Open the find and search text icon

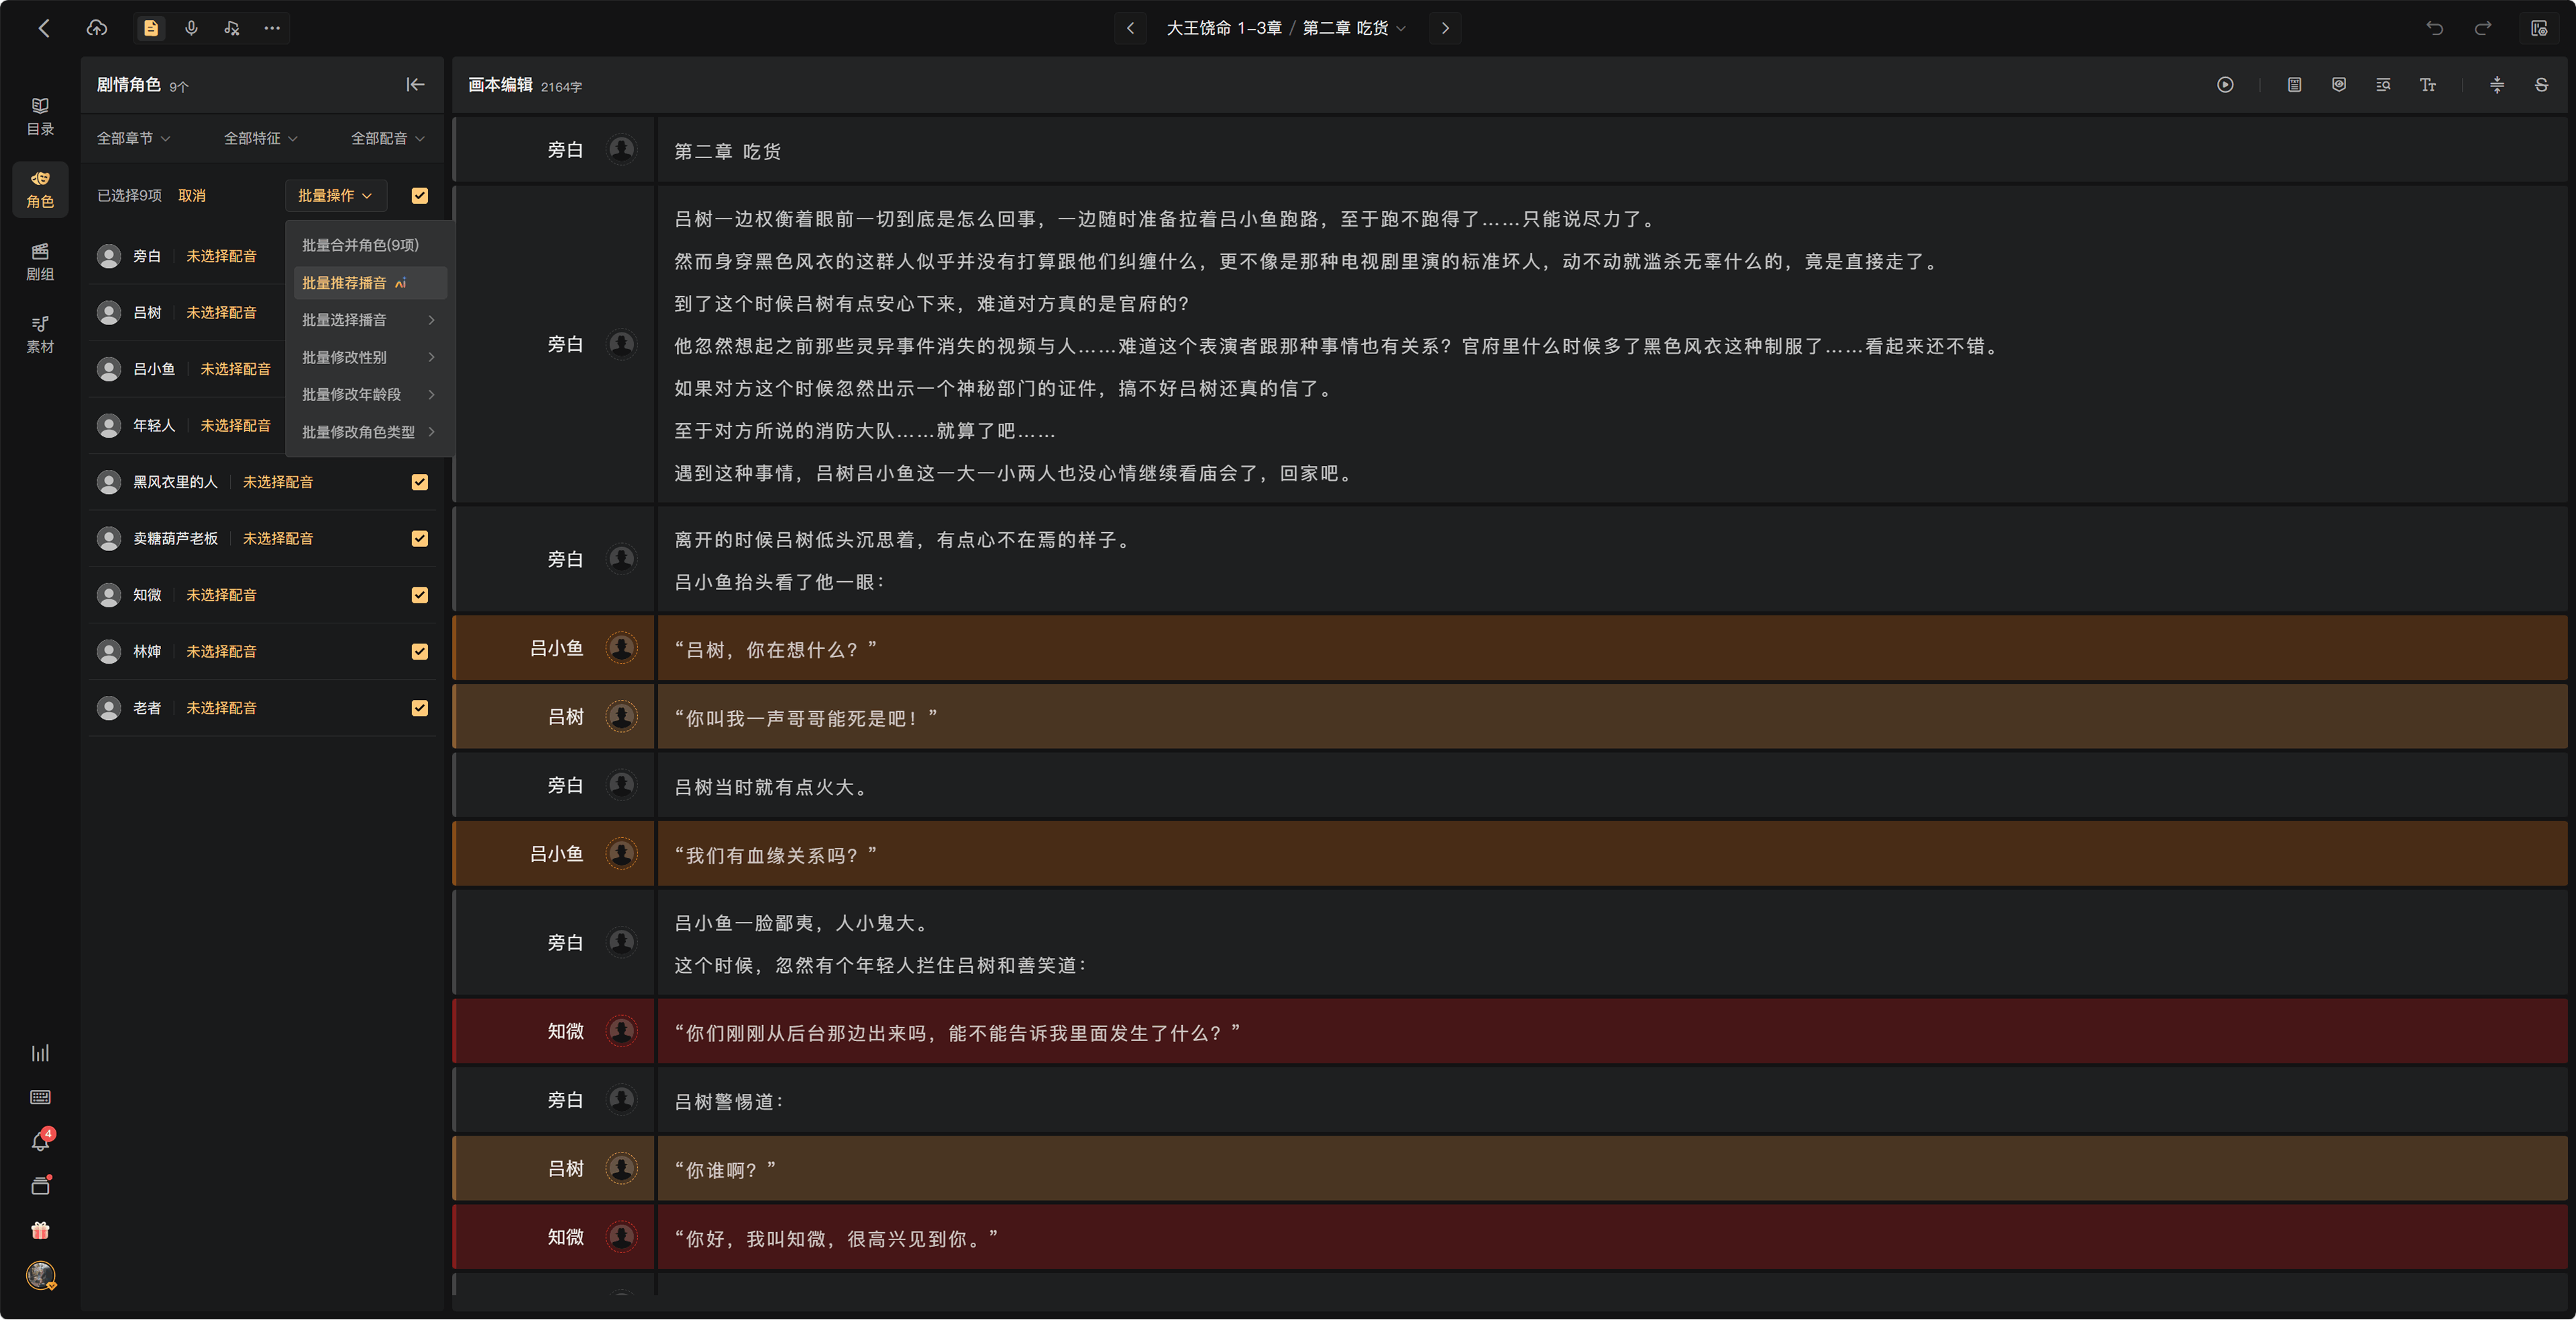(x=2383, y=85)
